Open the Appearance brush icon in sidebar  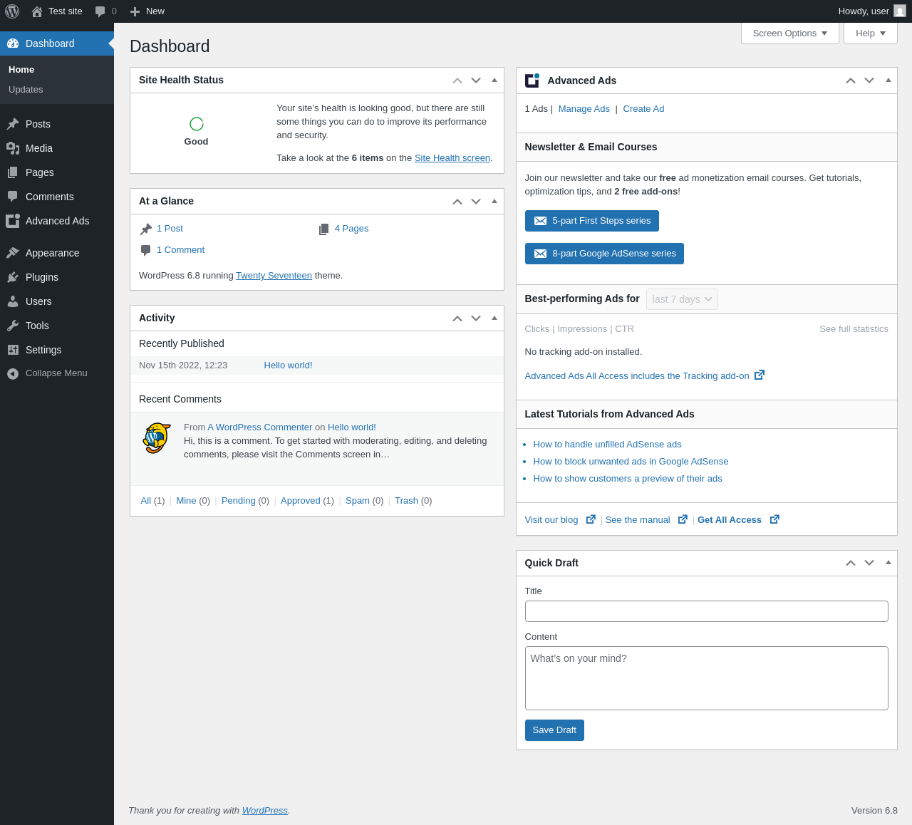click(x=13, y=253)
